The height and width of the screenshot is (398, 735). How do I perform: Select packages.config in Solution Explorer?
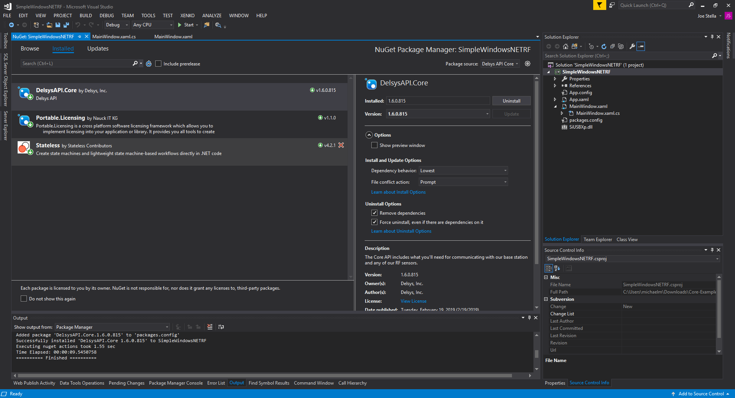[x=586, y=120]
